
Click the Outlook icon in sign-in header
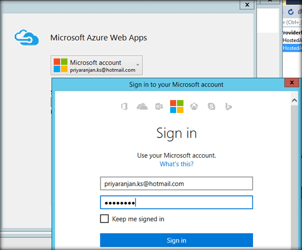[159, 106]
